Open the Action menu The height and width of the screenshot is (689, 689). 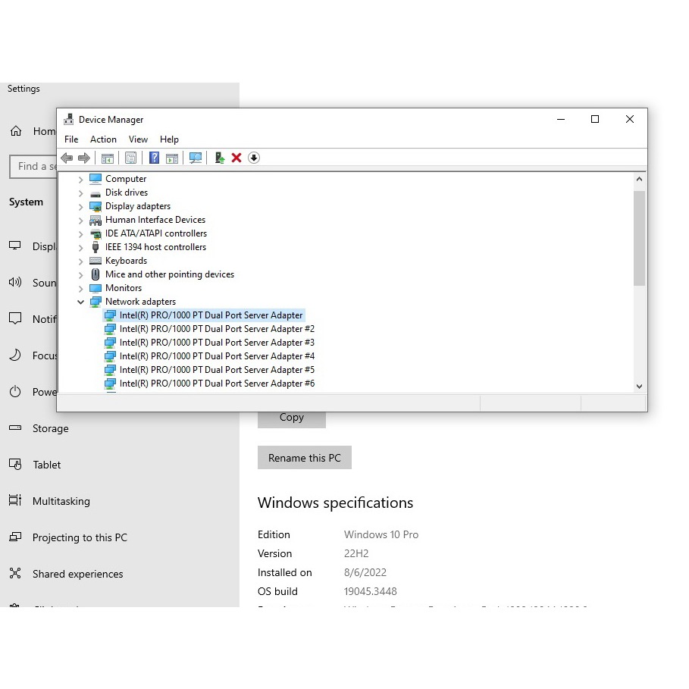[x=103, y=139]
